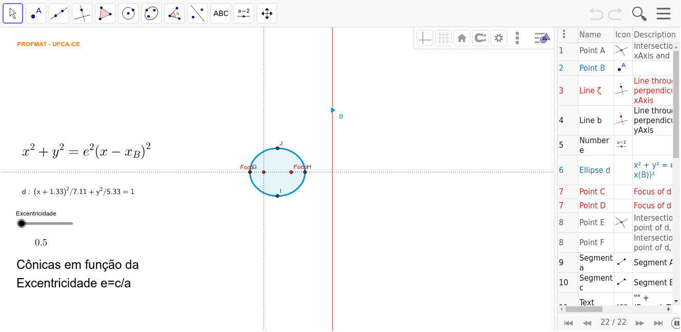Click point H on ellipse right

[305, 172]
